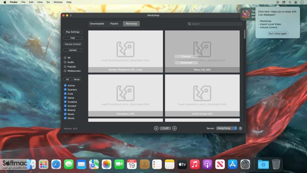Click the None categories button
307x173 pixels.
point(77,79)
